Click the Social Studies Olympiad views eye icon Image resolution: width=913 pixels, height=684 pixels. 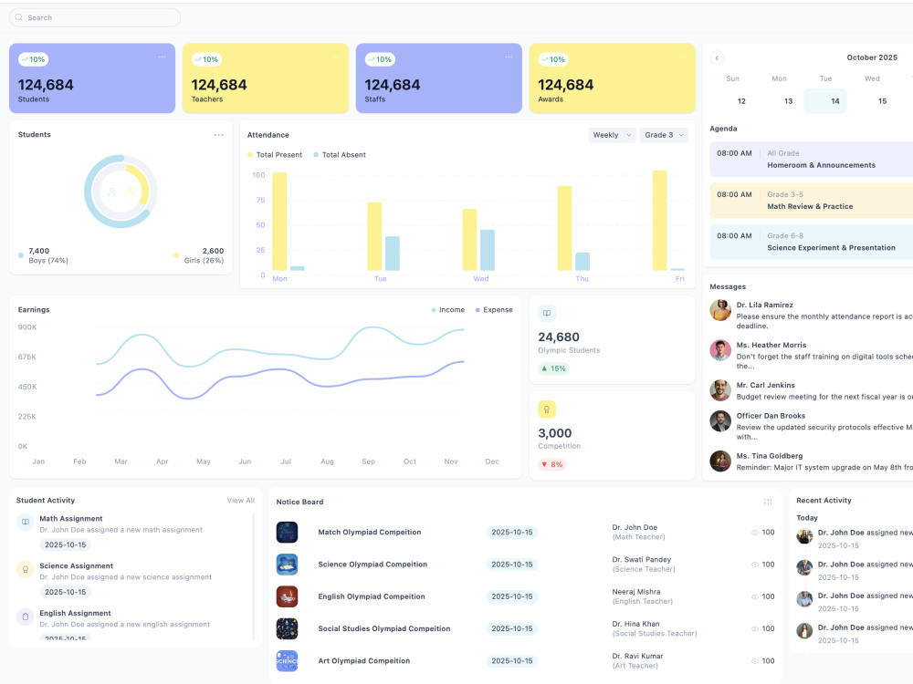(755, 628)
